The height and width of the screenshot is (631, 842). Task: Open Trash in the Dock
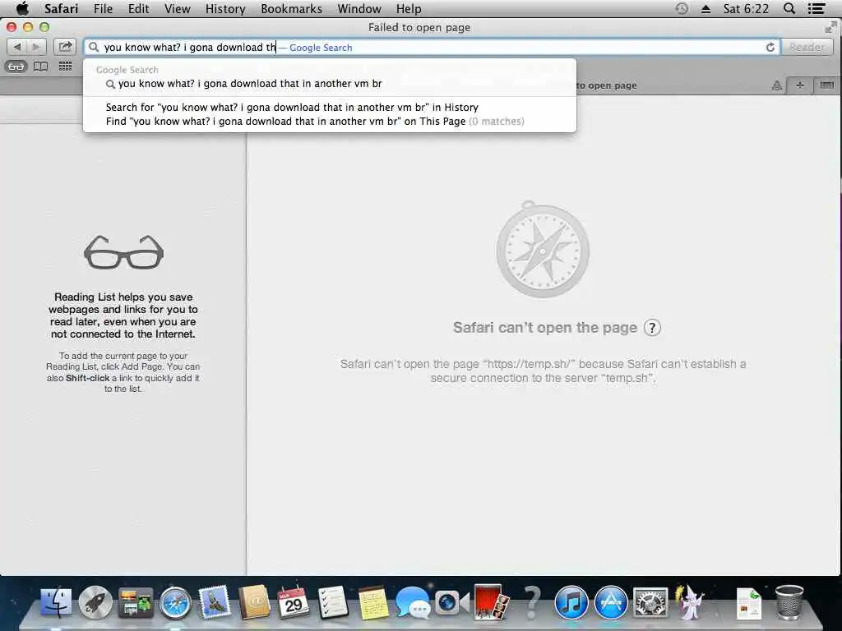click(789, 602)
